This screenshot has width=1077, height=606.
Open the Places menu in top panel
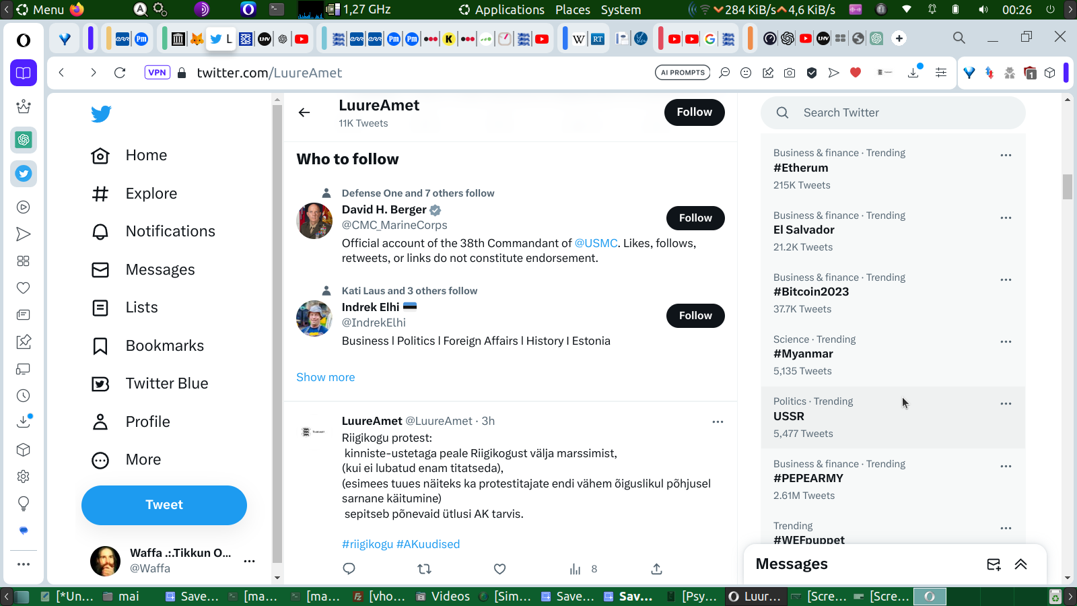[x=573, y=10]
